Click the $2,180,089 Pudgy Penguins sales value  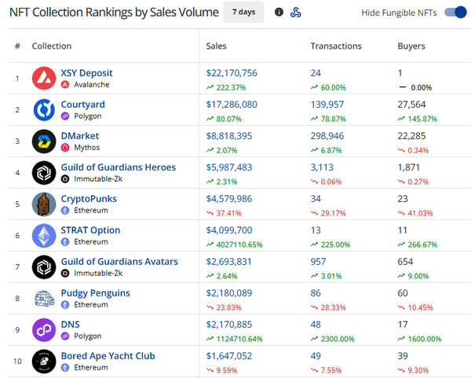[229, 293]
